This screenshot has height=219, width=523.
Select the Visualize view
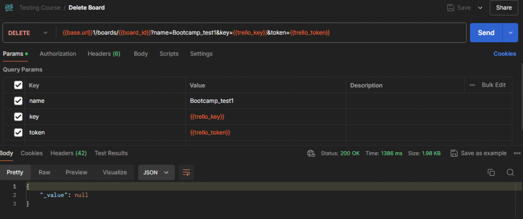coord(115,173)
